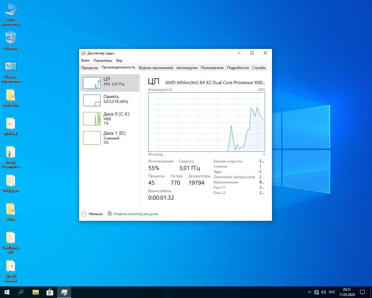The image size is (372, 298).
Task: Select the StartIsBack AiO folder icon
Action: click(10, 243)
